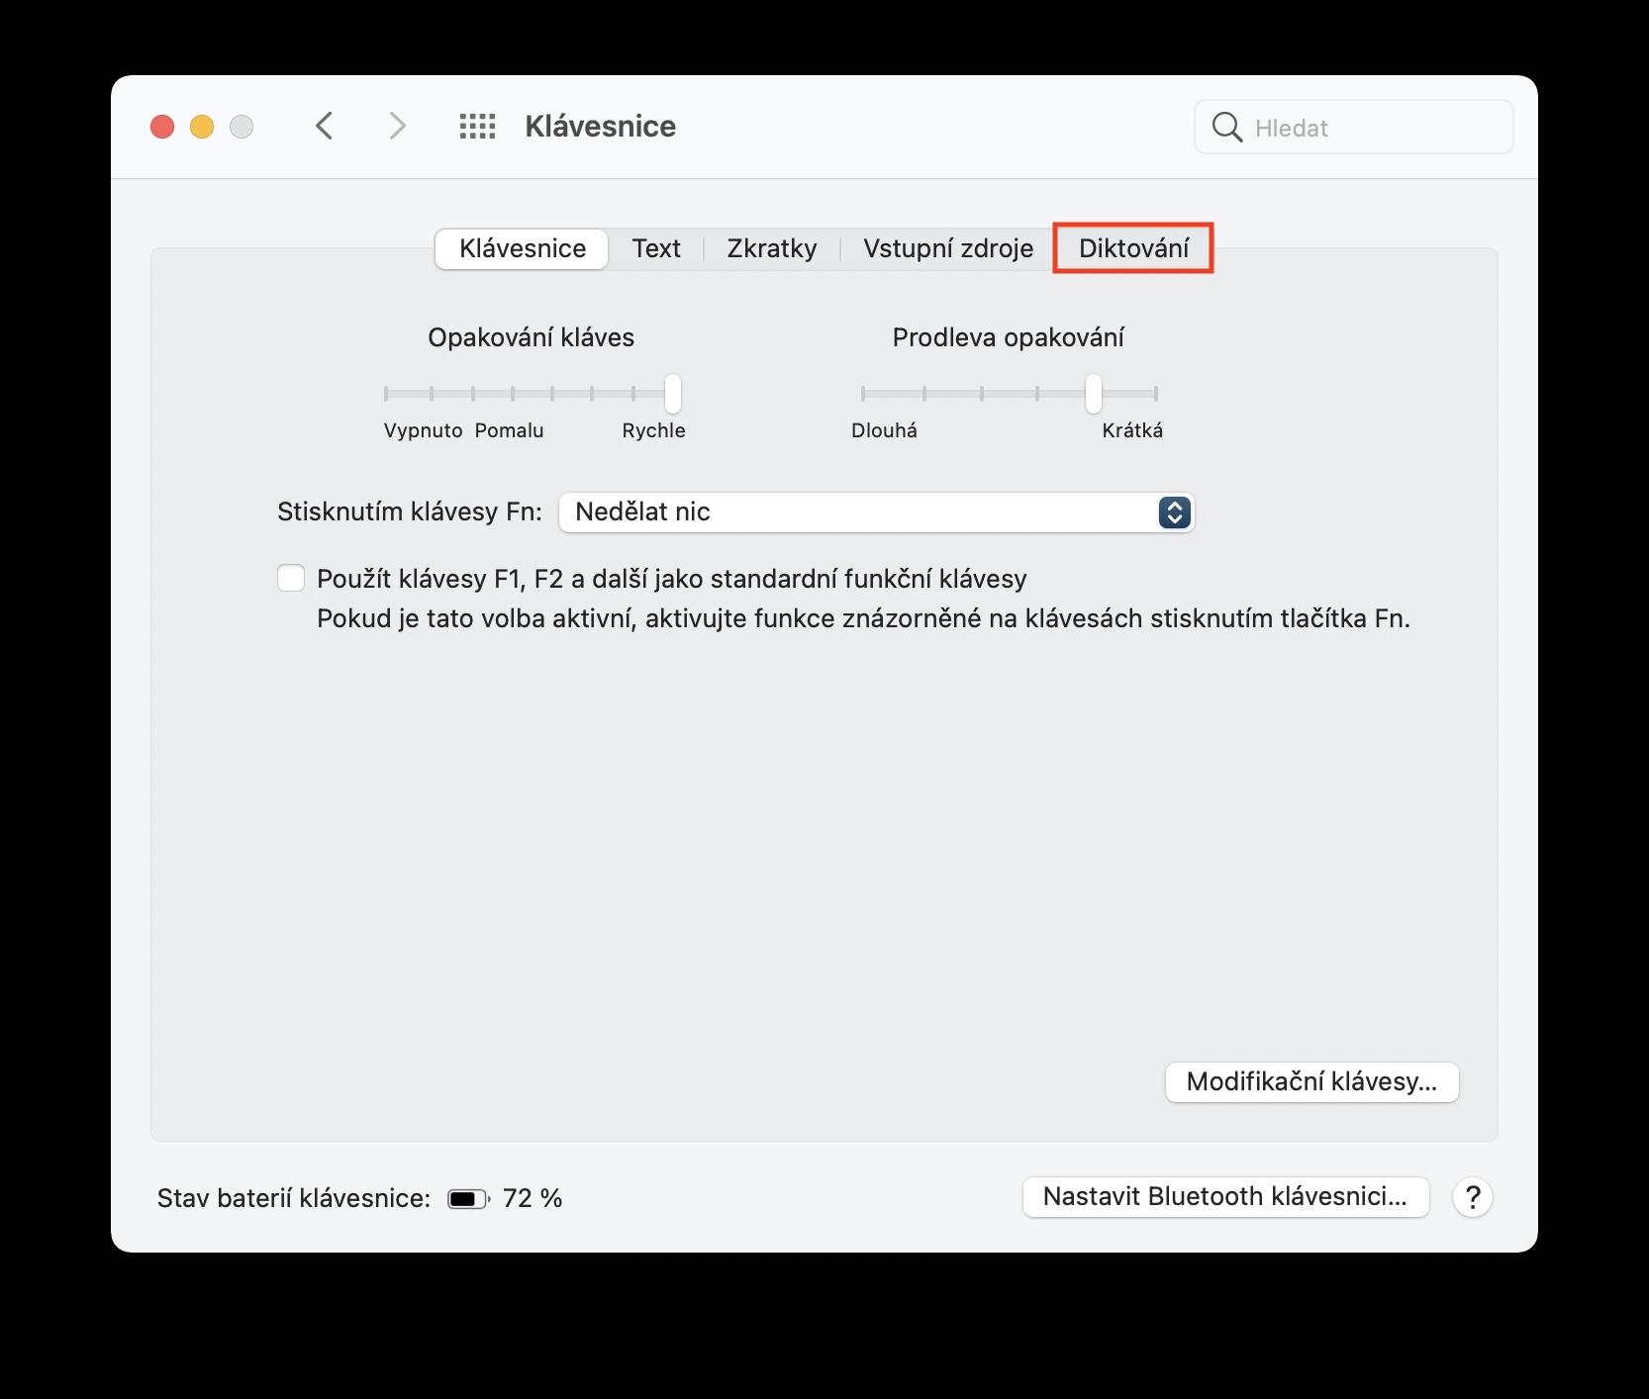The width and height of the screenshot is (1649, 1399).
Task: Click the Opakování kláves slider handle
Action: point(673,394)
